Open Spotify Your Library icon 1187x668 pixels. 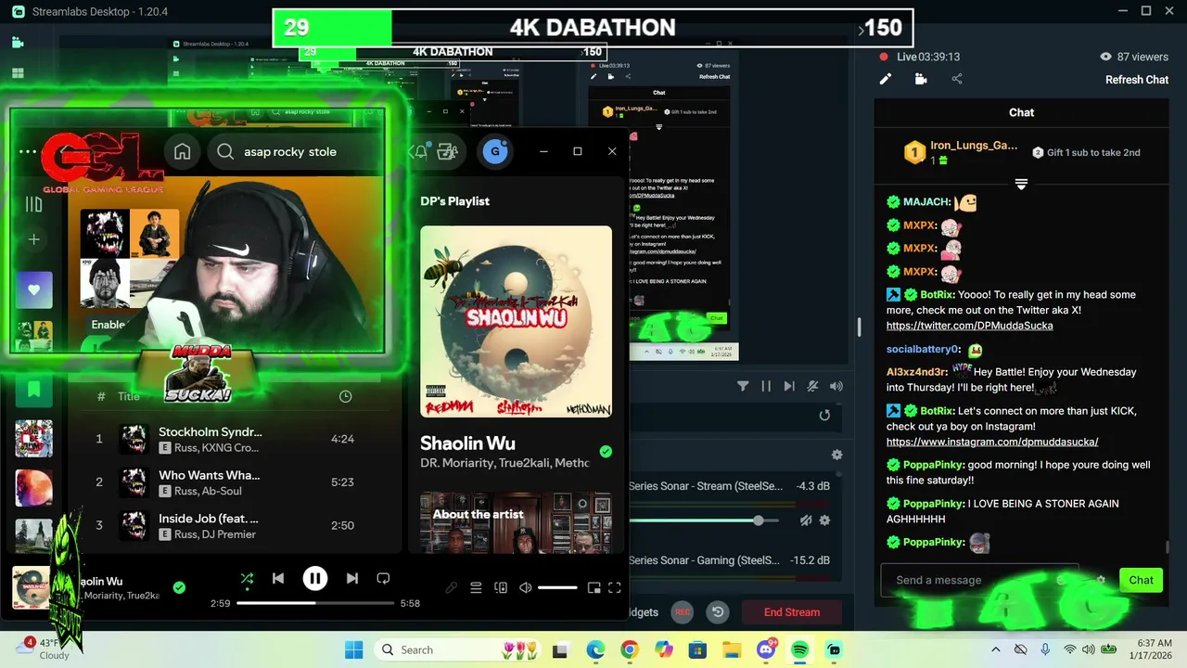coord(34,205)
